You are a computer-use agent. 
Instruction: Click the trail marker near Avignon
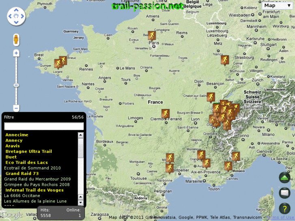tap(207, 163)
